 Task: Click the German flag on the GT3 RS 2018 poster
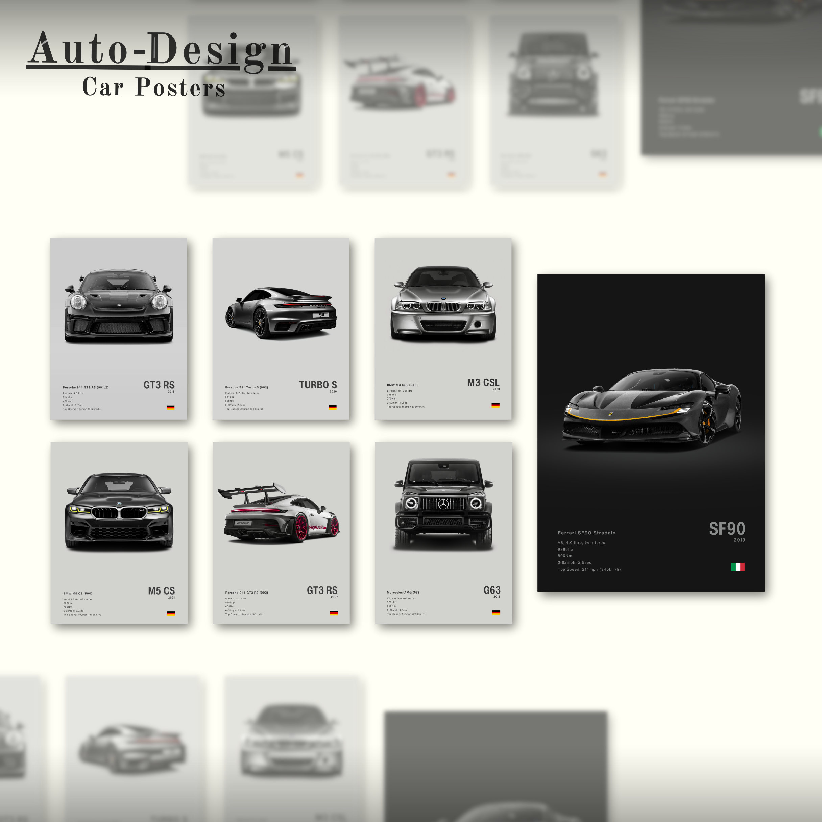tap(170, 407)
